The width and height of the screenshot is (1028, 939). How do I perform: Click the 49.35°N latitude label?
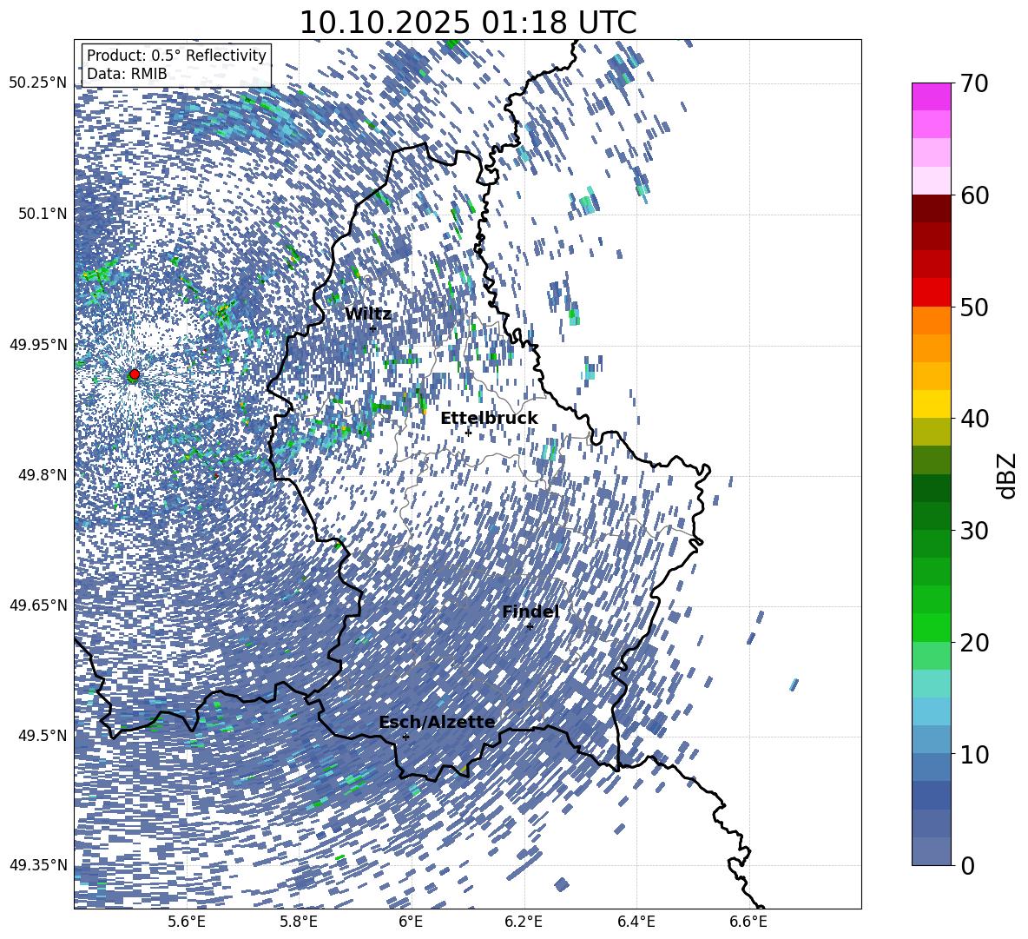(39, 865)
